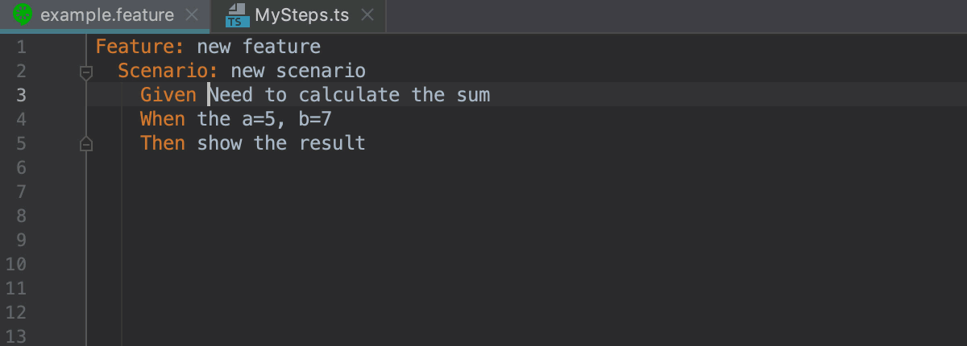Click the step text 'Need to calculate the sum'
The image size is (967, 346).
(x=349, y=95)
